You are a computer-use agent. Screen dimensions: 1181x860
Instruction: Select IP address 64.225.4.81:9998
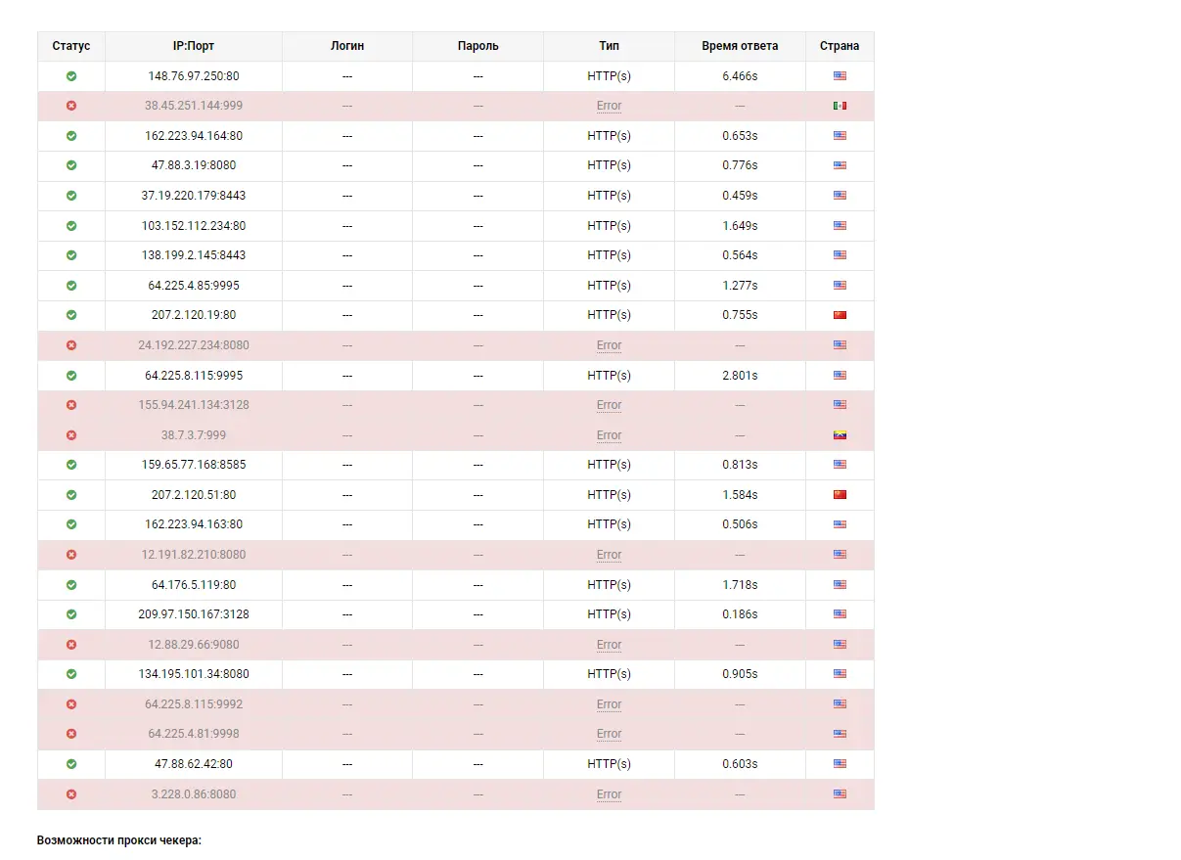coord(194,734)
